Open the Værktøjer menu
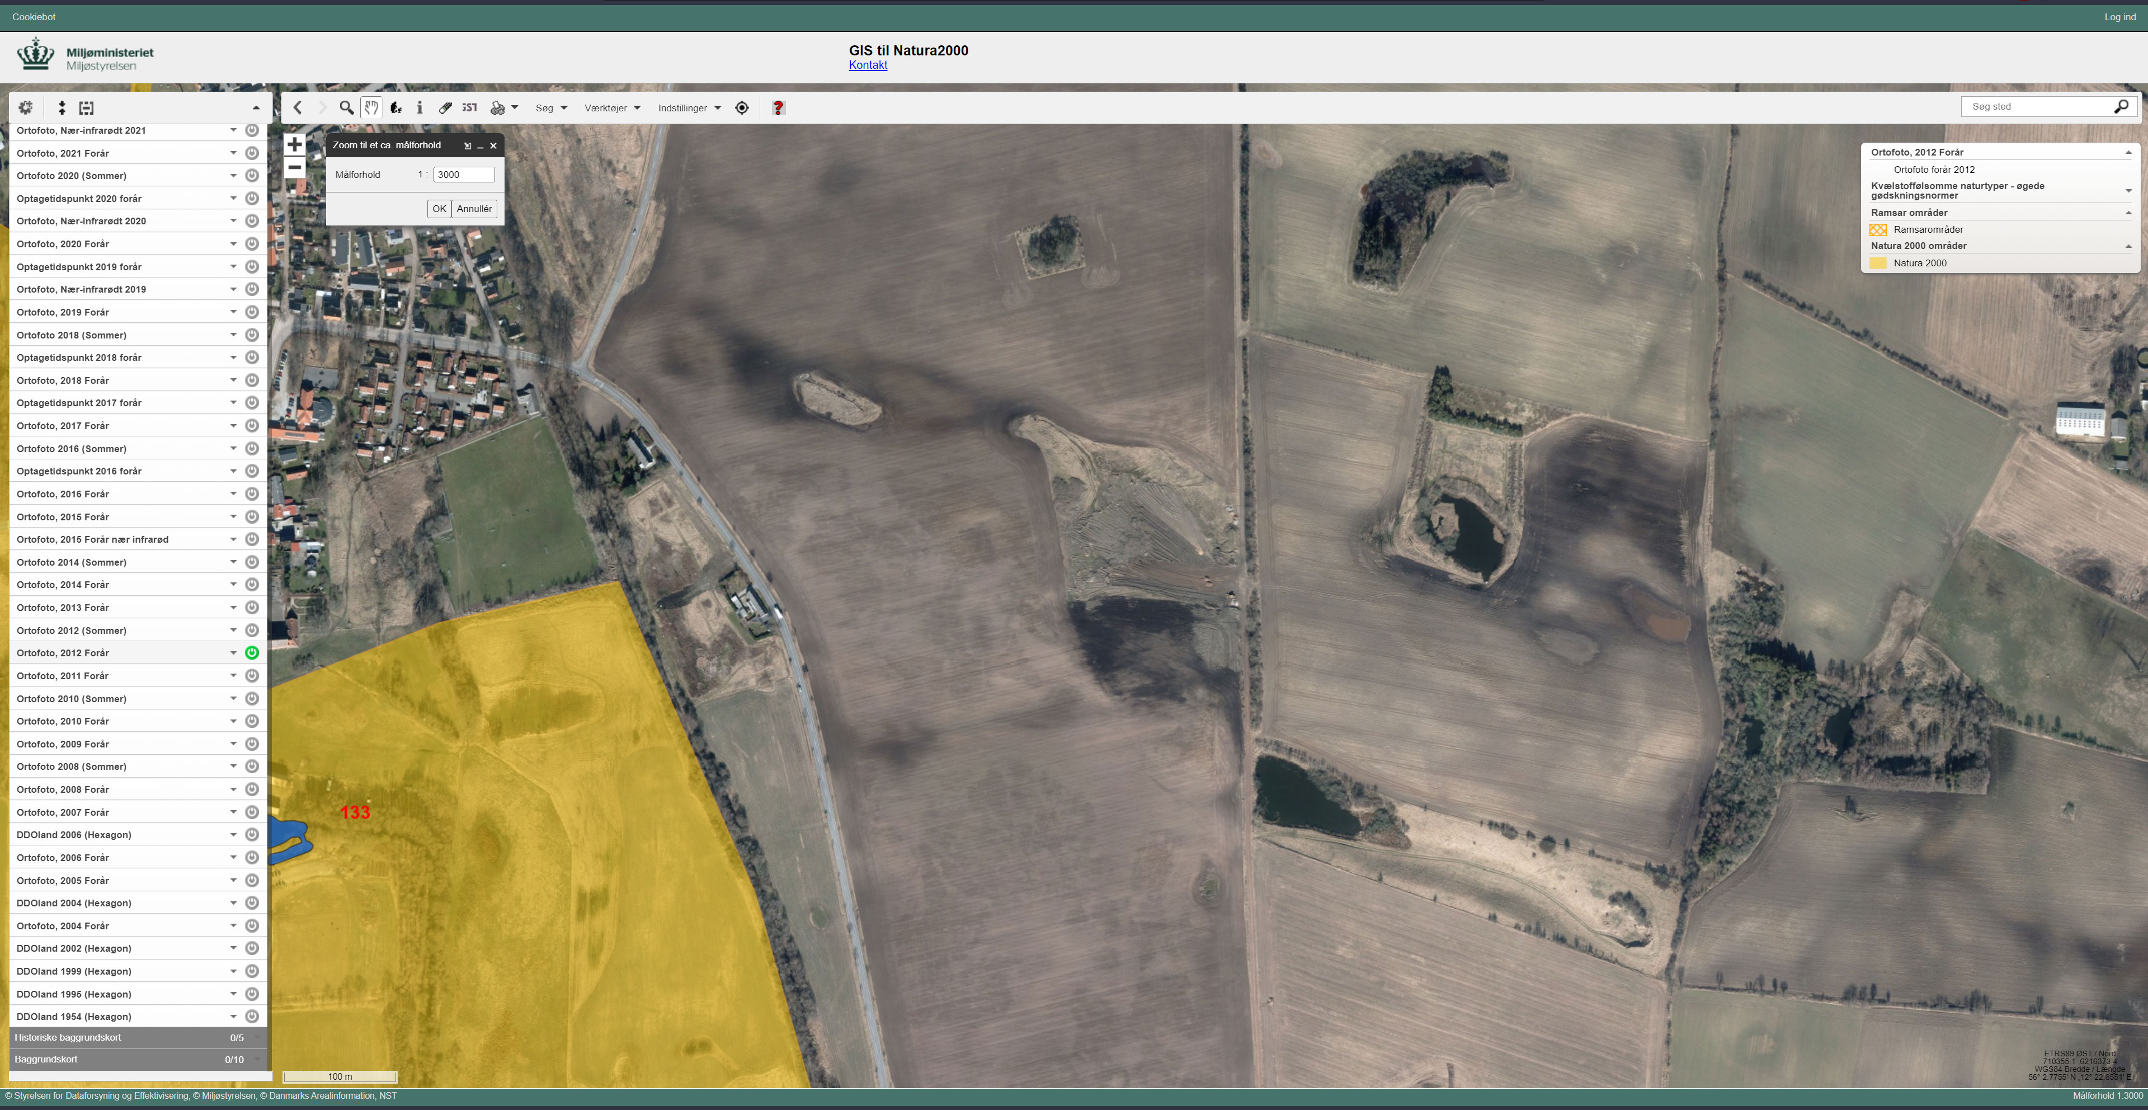Image resolution: width=2148 pixels, height=1110 pixels. tap(612, 107)
